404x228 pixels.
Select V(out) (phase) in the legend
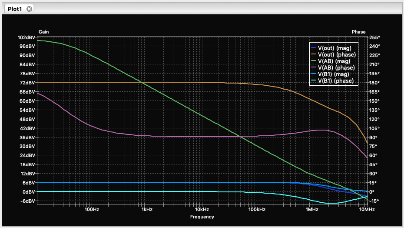pyautogui.click(x=337, y=54)
